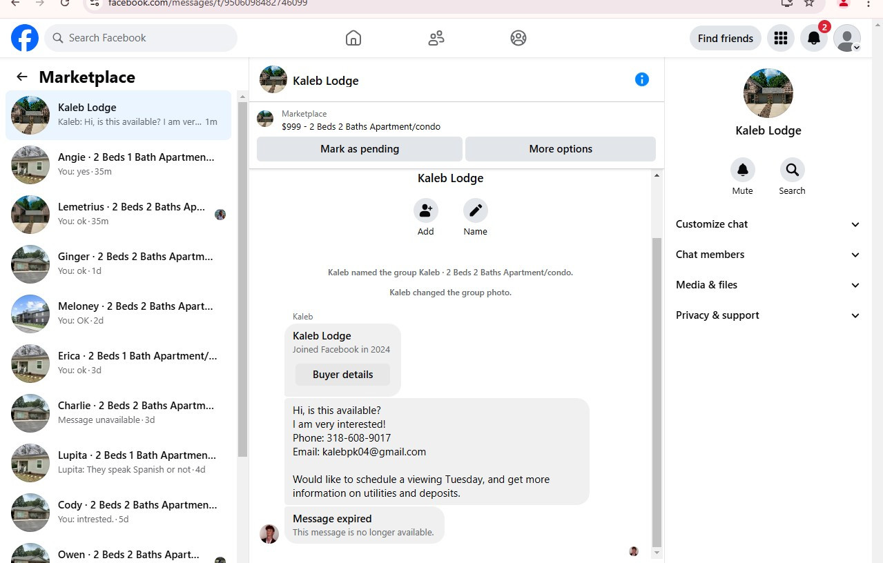Open Lupita 2 Beds 1 Bath conversation
The height and width of the screenshot is (563, 883).
119,463
